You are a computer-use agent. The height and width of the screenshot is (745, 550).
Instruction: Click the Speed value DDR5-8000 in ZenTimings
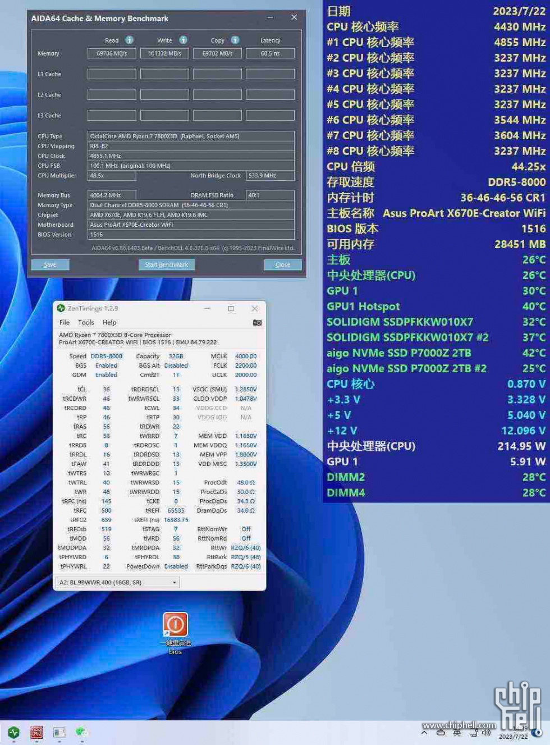coord(107,356)
